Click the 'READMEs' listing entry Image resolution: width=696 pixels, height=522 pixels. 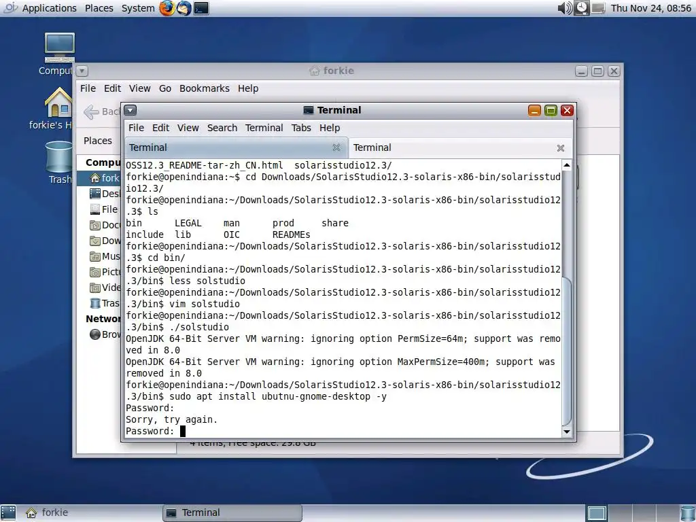pyautogui.click(x=291, y=234)
